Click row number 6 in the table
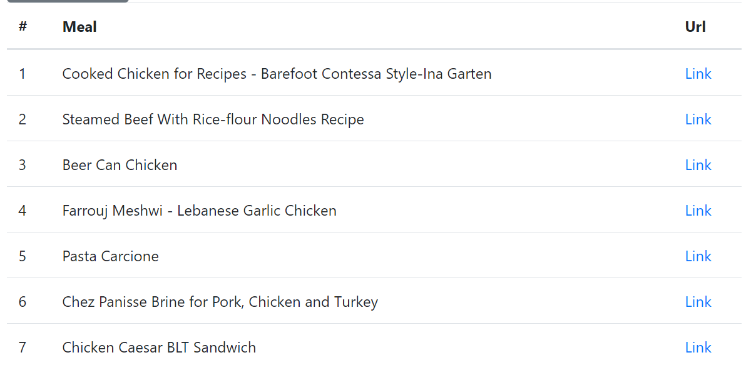This screenshot has height=385, width=756. point(23,302)
